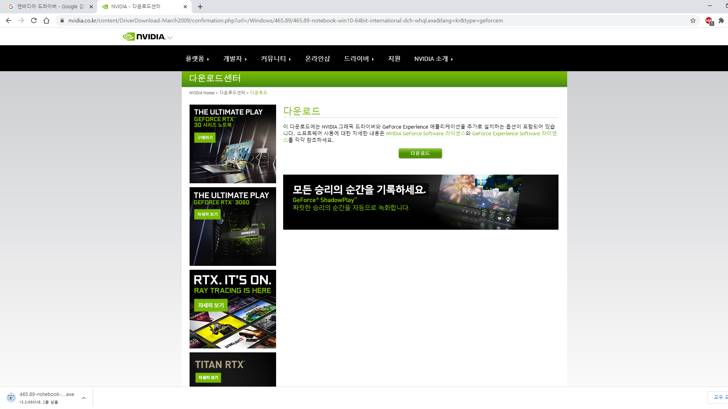Click 자세히 보기 on RTX 3060 banner

click(207, 214)
